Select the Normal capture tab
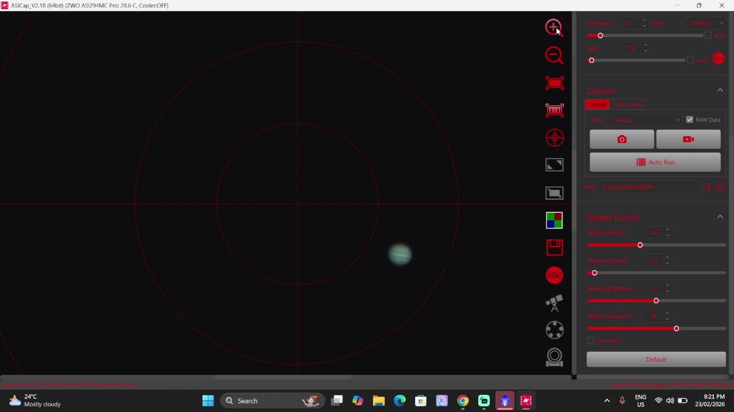Screen dimensions: 734x412 (597, 105)
